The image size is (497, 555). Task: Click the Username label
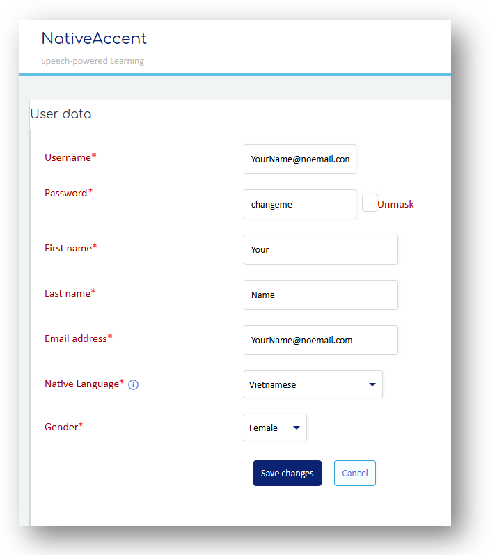[68, 157]
